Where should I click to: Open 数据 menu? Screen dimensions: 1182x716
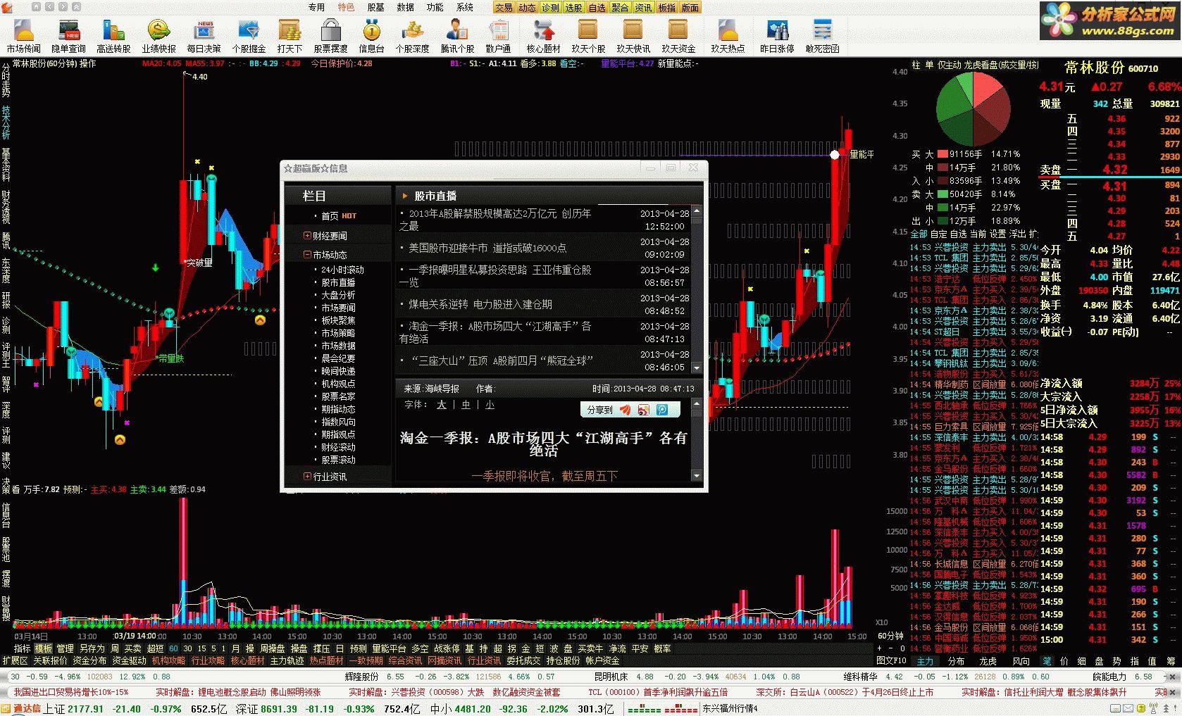405,8
